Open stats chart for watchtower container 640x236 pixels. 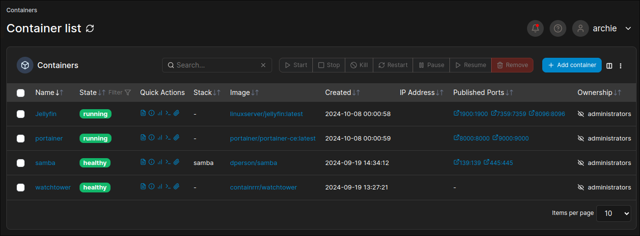(x=160, y=187)
